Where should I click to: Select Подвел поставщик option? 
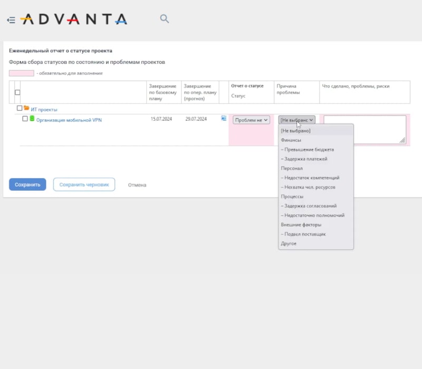(304, 234)
